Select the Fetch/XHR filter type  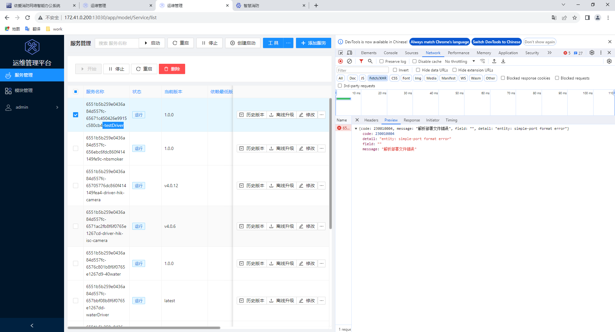(378, 78)
